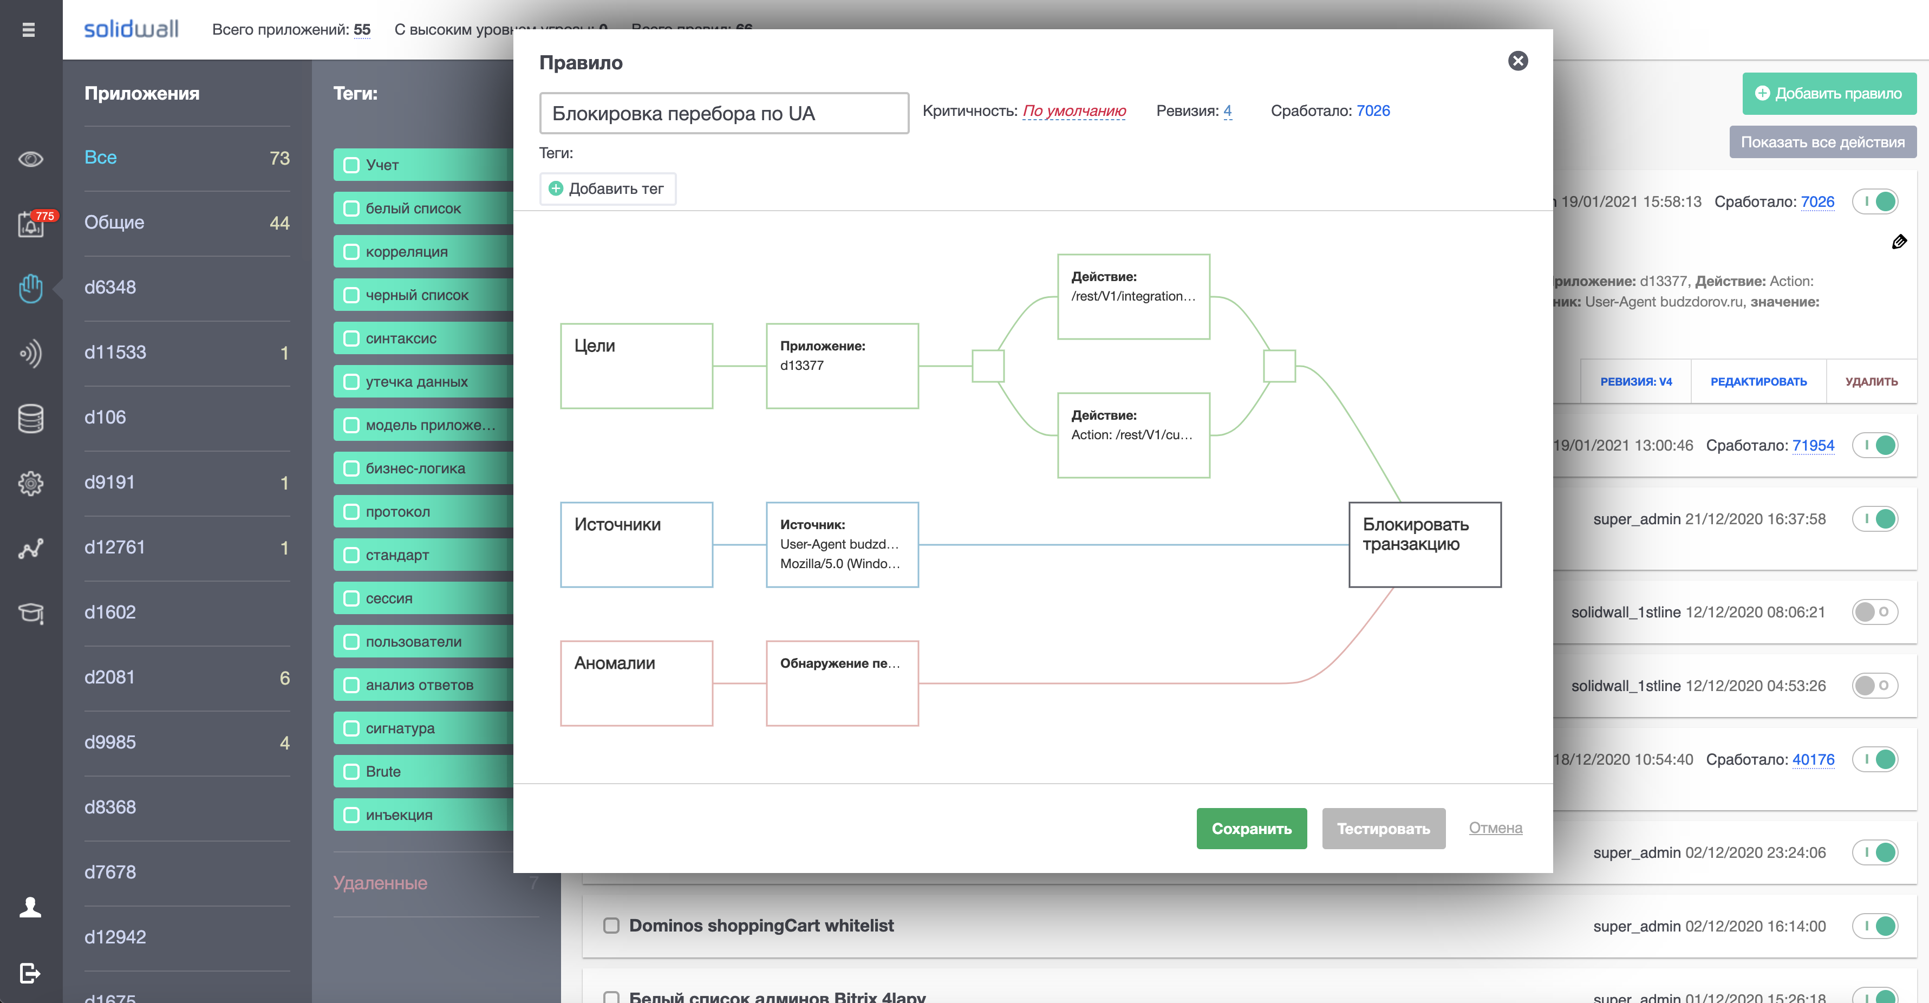Open revision 4 selector
This screenshot has width=1929, height=1003.
tap(1227, 111)
